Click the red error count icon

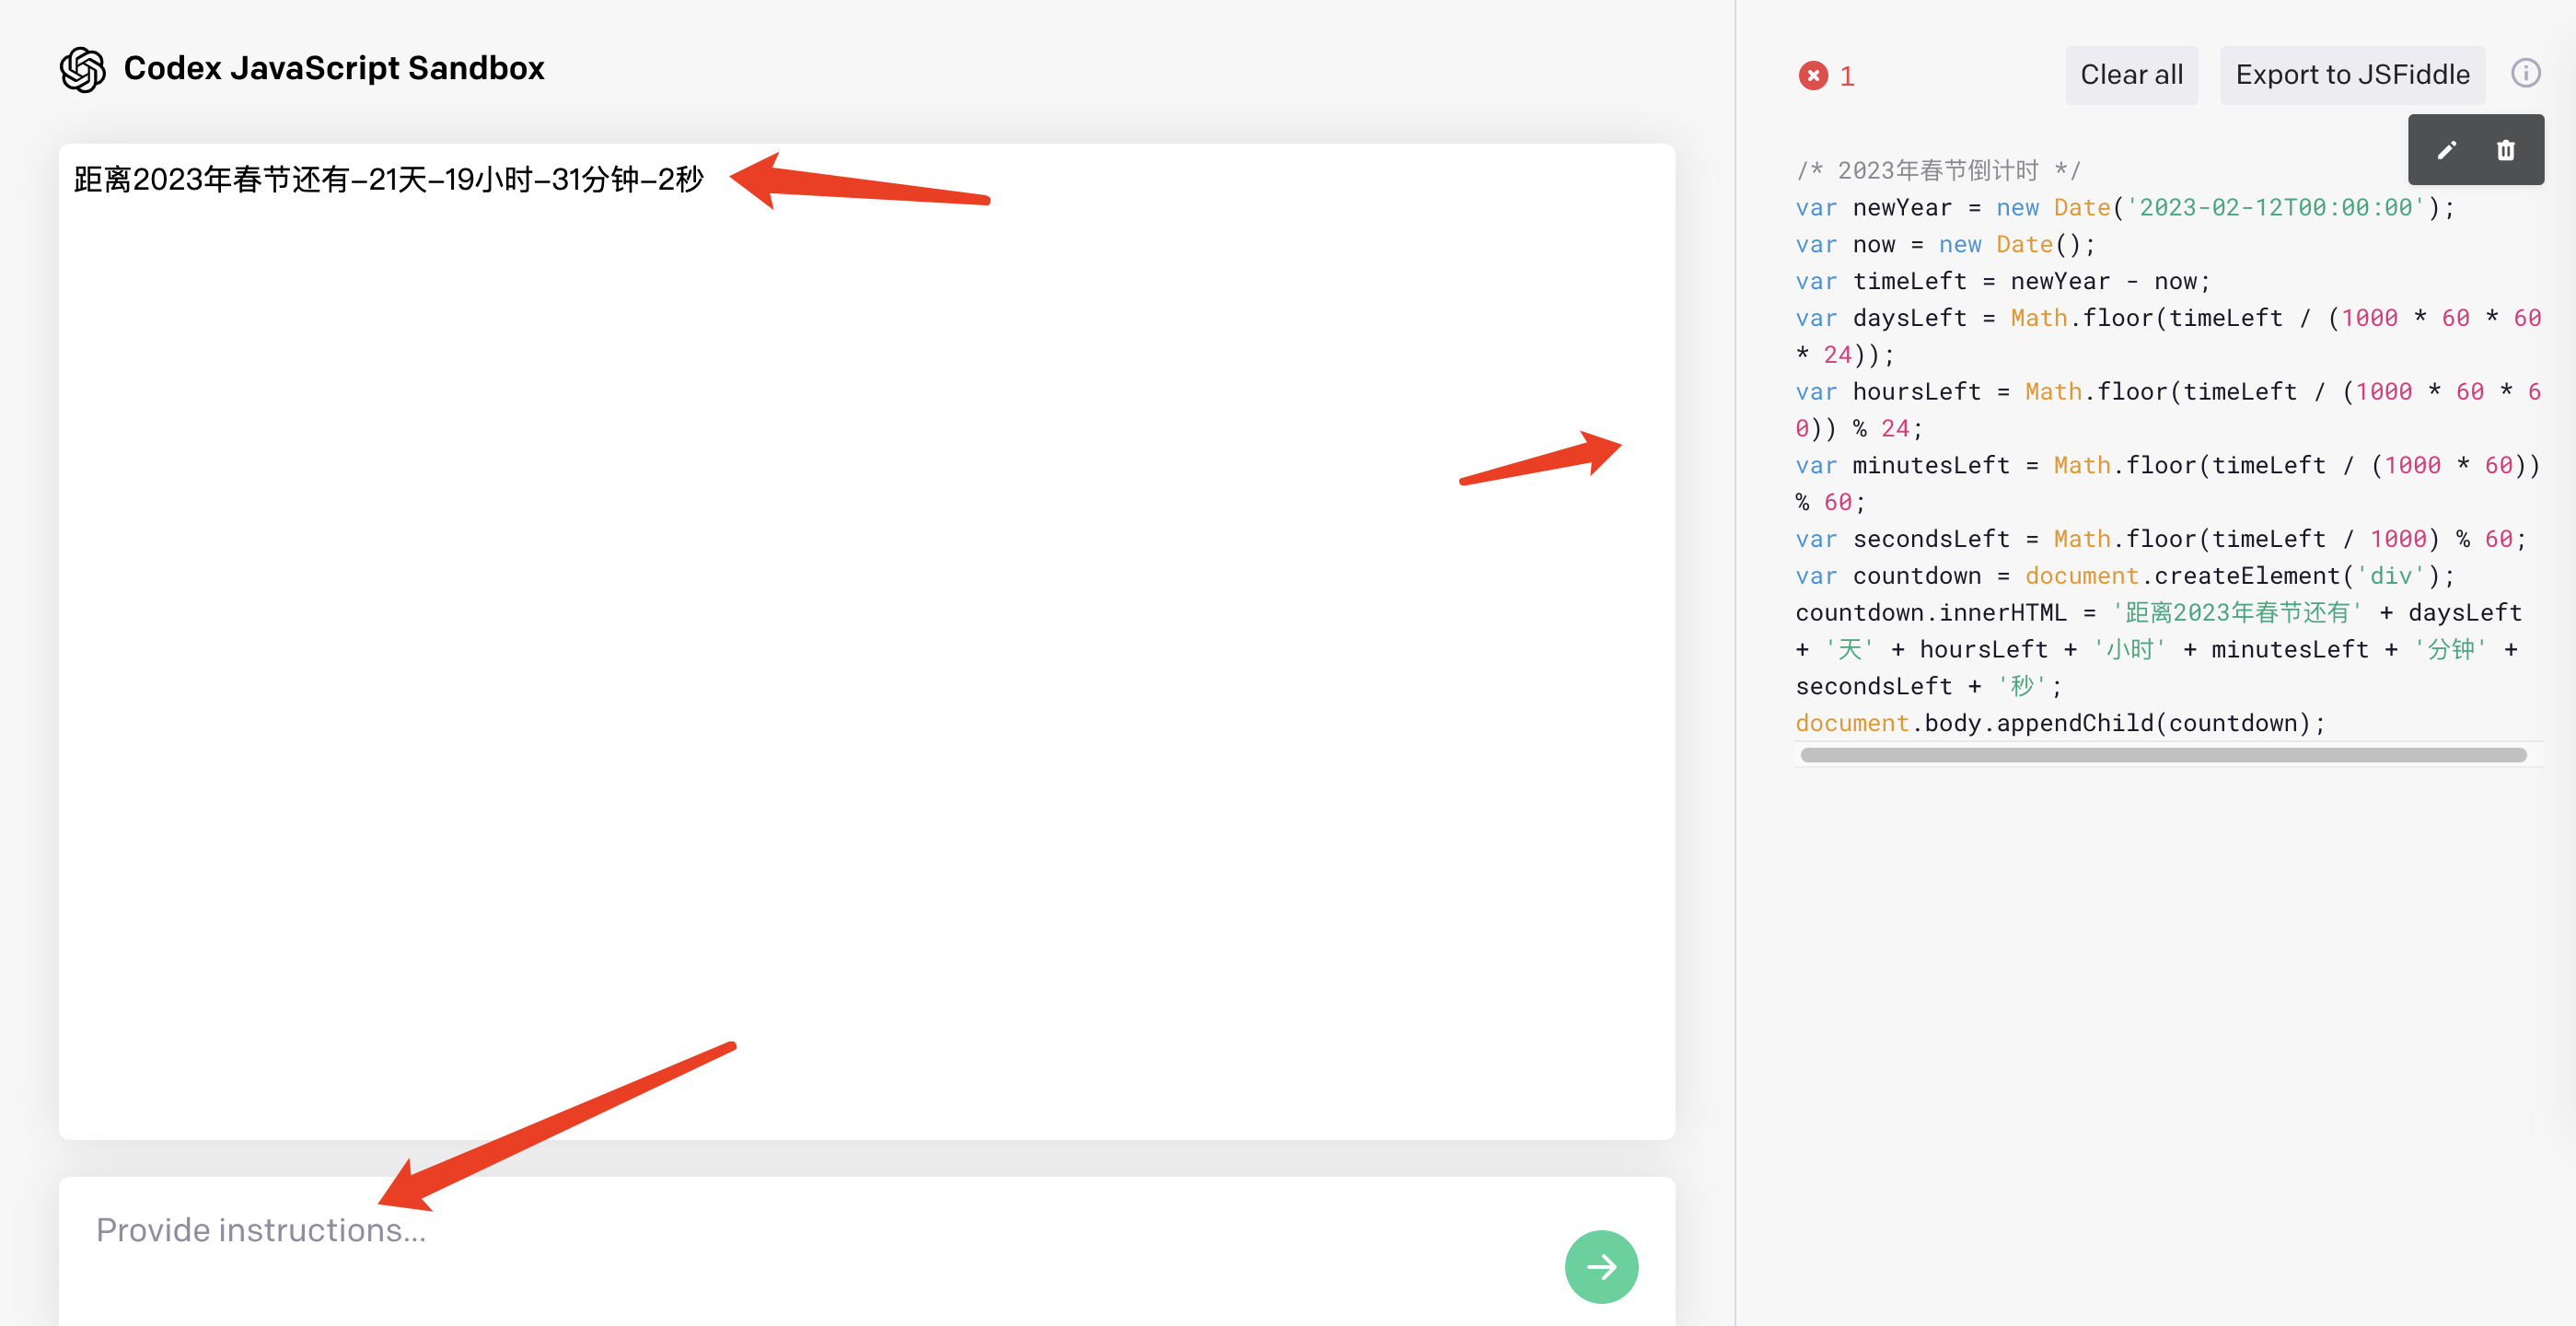pos(1813,75)
